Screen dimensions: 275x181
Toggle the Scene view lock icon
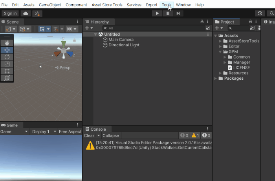point(74,40)
